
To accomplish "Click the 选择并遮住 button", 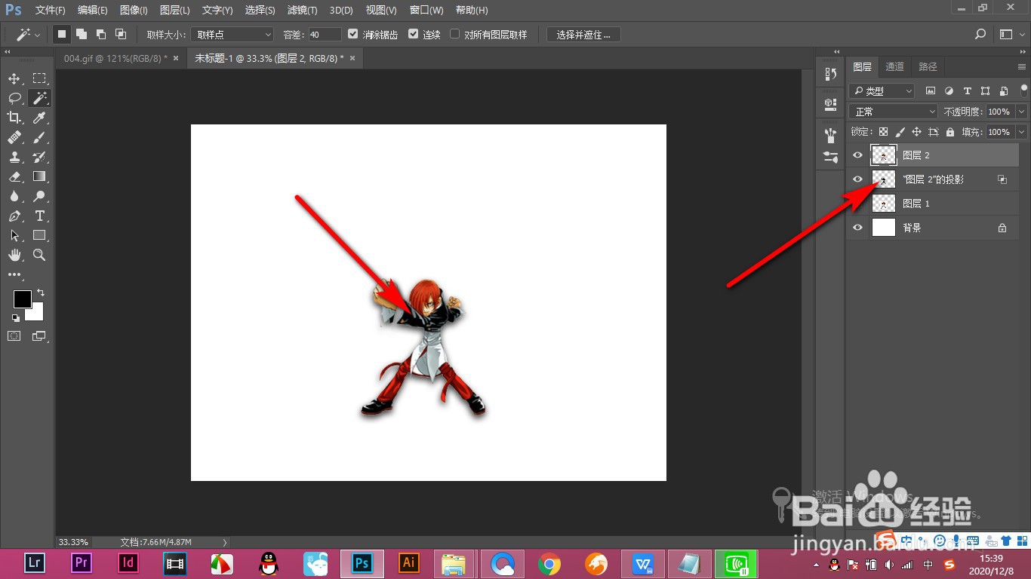I will [583, 35].
